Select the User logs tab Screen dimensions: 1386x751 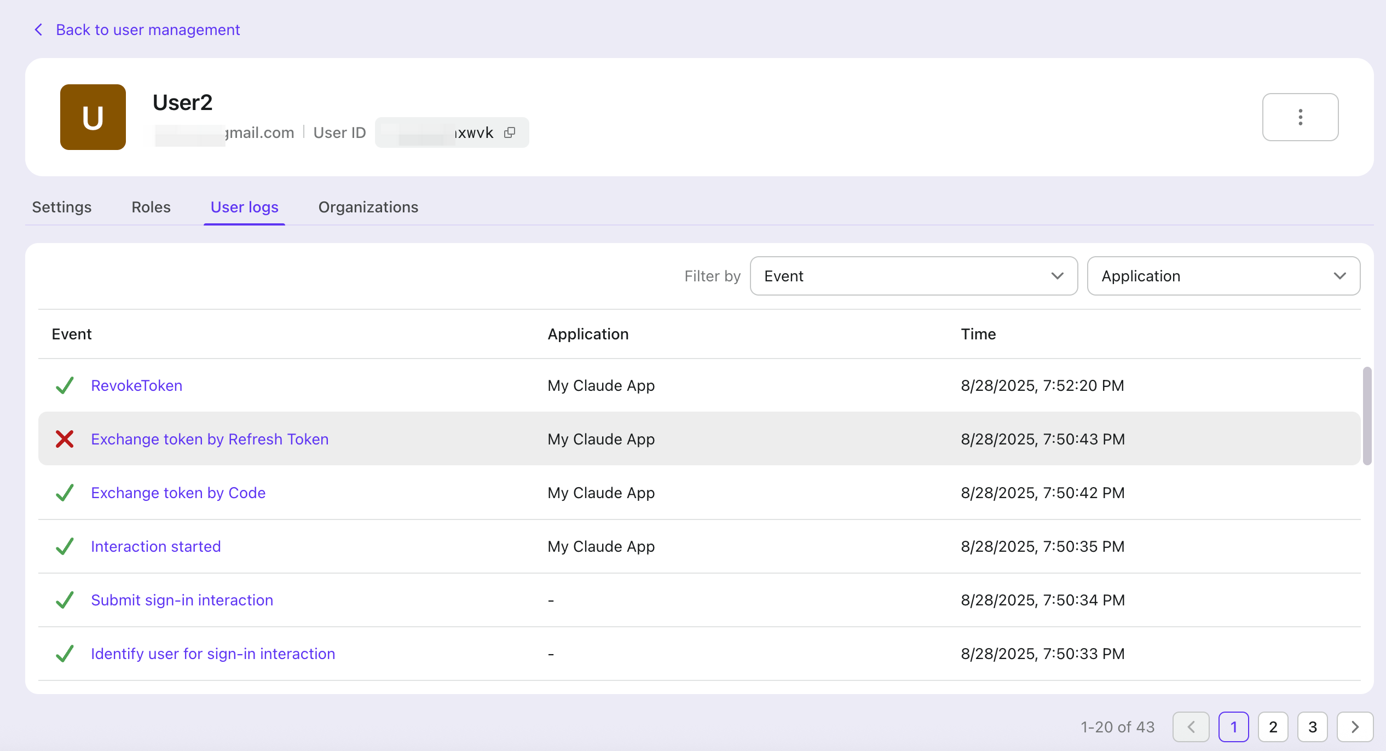pyautogui.click(x=245, y=207)
